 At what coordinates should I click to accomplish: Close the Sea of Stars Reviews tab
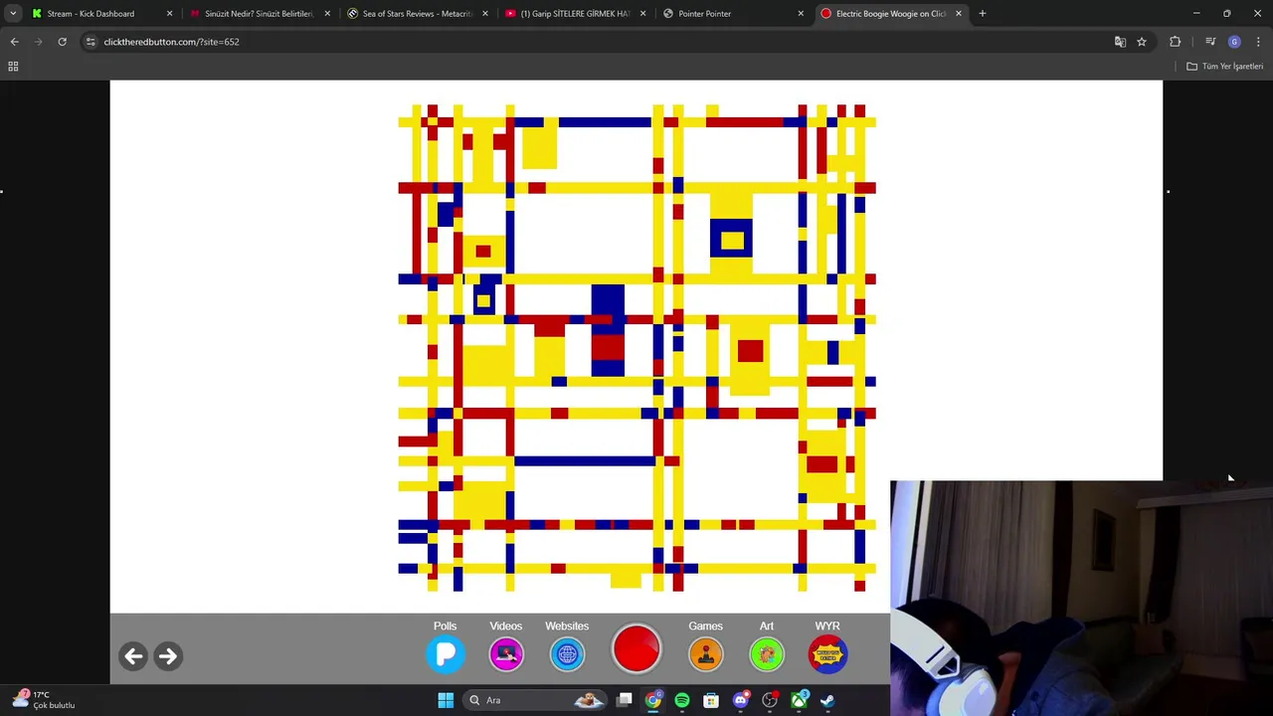(485, 14)
